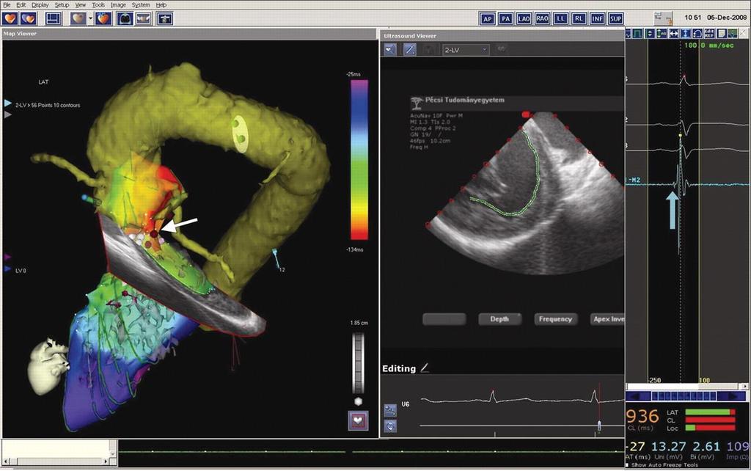751x471 pixels.
Task: Click gray arrow marker below 2-LV entry
Action: click(x=7, y=115)
